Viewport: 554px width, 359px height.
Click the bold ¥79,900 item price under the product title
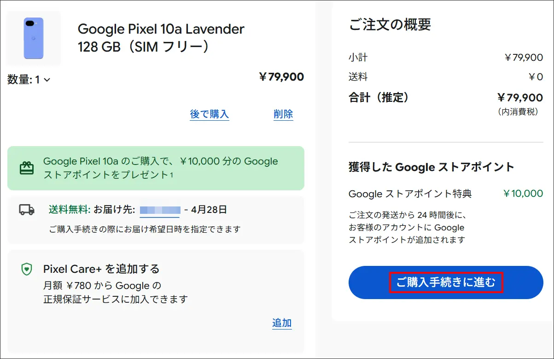281,77
